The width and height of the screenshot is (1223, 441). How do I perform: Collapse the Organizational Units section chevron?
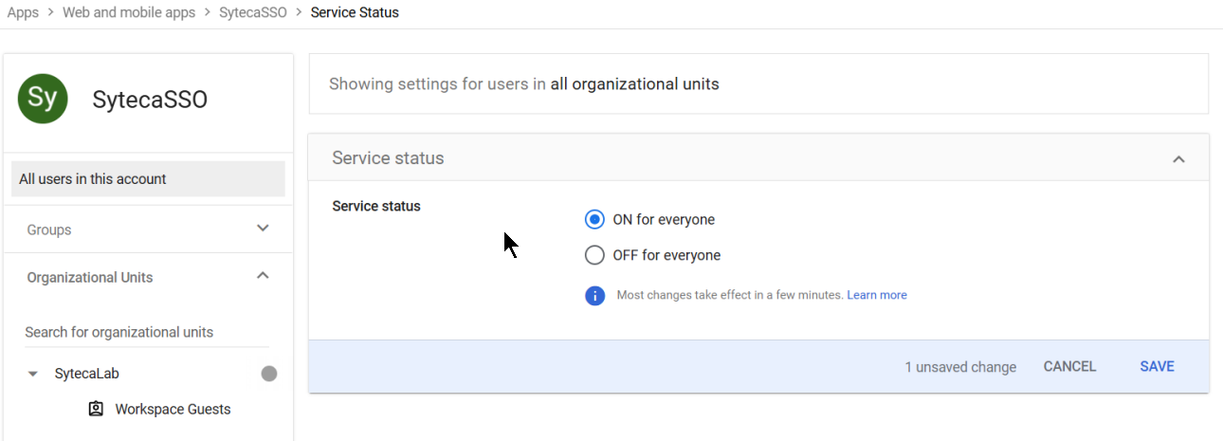coord(264,276)
